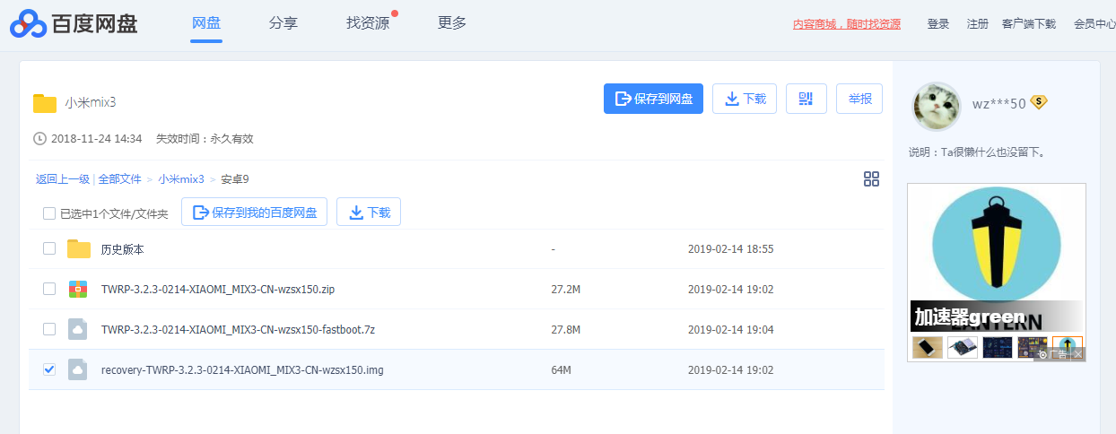Open the 找资源 tab

click(x=368, y=23)
